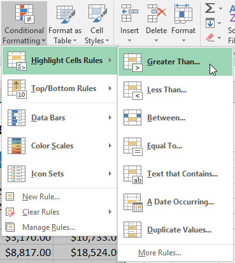The width and height of the screenshot is (235, 263).
Task: Click the Fill down arrow icon
Action: [x=210, y=23]
